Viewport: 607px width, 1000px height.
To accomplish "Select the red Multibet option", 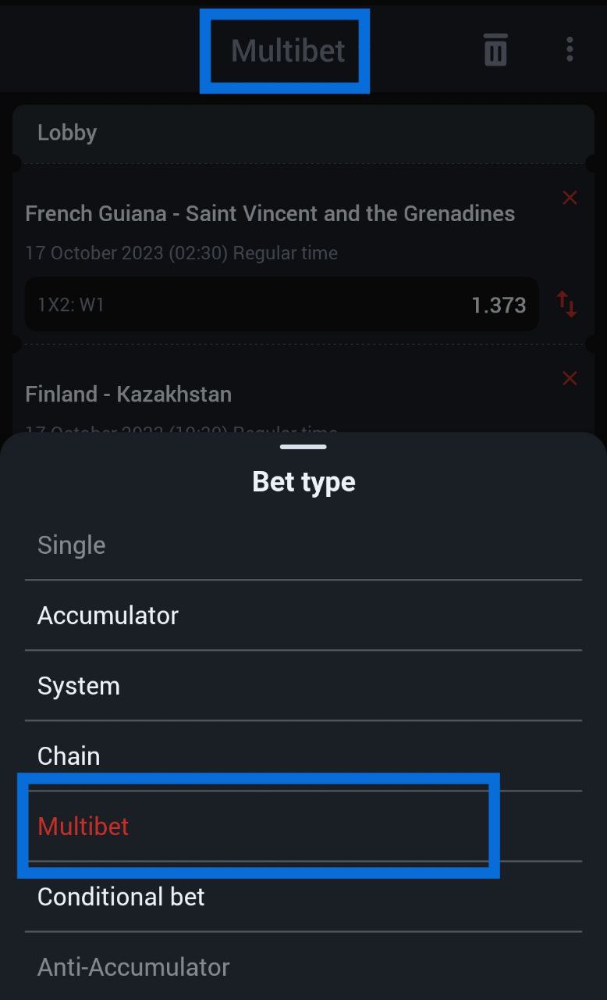I will click(x=83, y=827).
